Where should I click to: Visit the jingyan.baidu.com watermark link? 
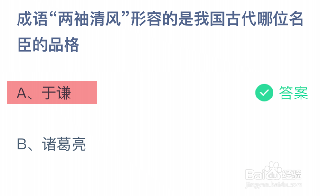(273, 185)
